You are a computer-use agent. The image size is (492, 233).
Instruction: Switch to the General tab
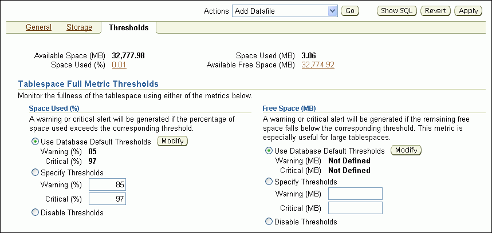[38, 27]
